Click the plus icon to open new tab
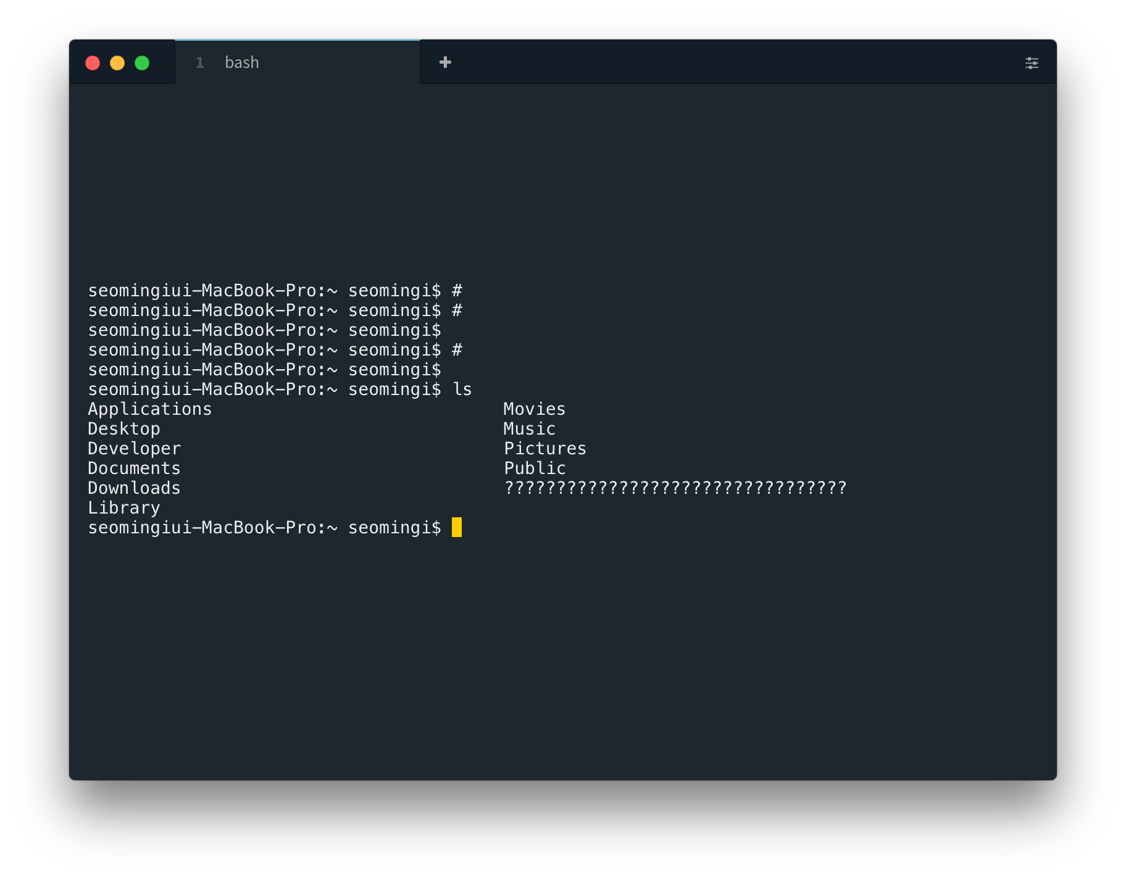Image resolution: width=1126 pixels, height=879 pixels. point(445,62)
